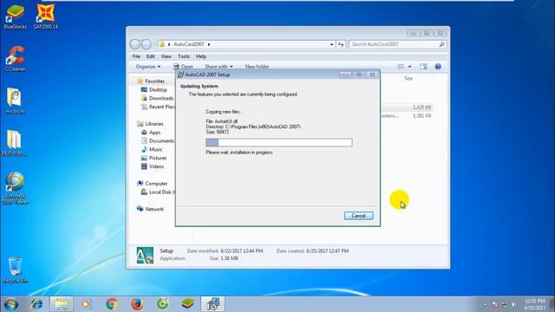Image resolution: width=555 pixels, height=312 pixels.
Task: Open the Autodesk DWF Viewer shortcut
Action: tap(16, 188)
